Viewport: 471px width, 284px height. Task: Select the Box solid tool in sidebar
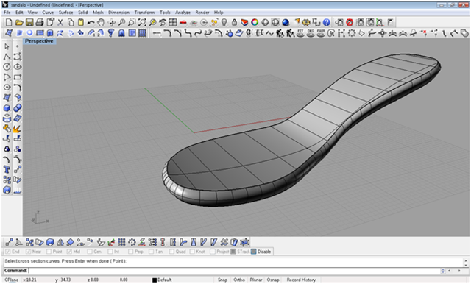[7, 107]
